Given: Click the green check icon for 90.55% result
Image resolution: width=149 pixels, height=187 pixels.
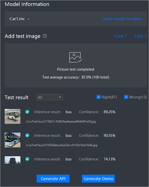Looking at the screenshot, I should pos(27,135).
